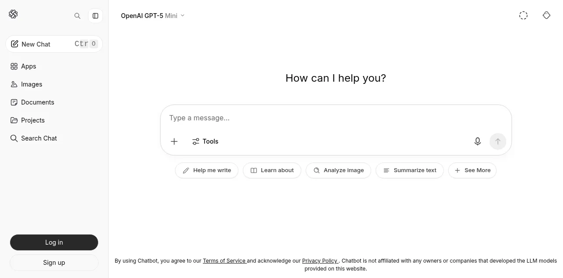Open Documents in the sidebar
The height and width of the screenshot is (278, 563).
point(54,102)
